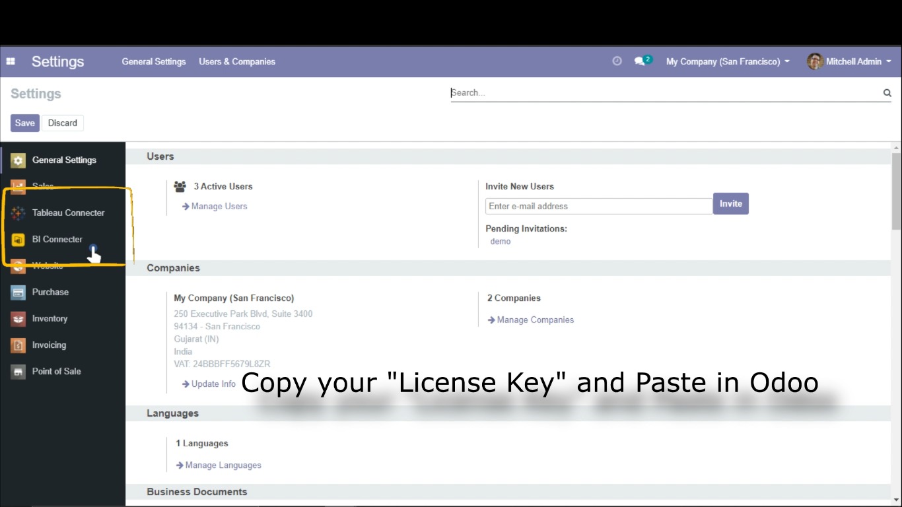Expand the Mitchell Admin user menu

point(858,61)
